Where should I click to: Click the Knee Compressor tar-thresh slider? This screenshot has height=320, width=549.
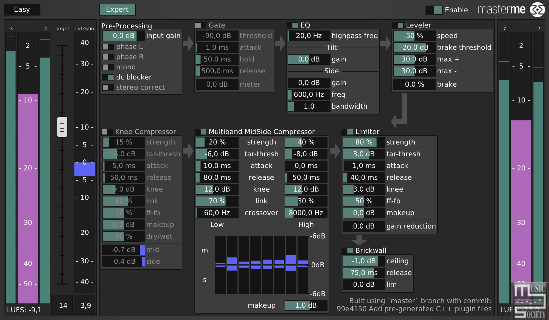point(124,154)
